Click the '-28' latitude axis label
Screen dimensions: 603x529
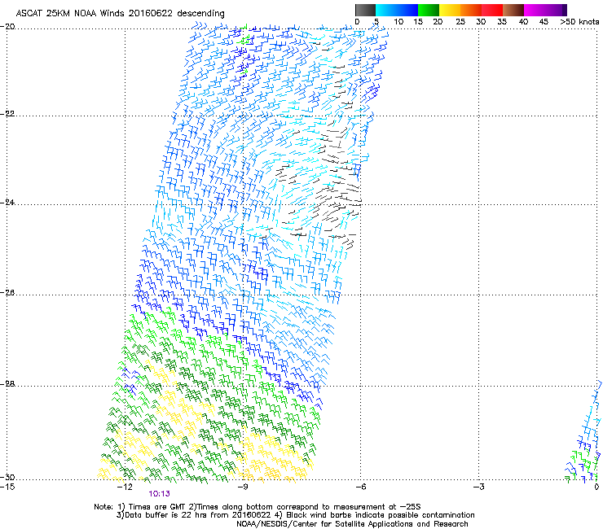[x=7, y=384]
